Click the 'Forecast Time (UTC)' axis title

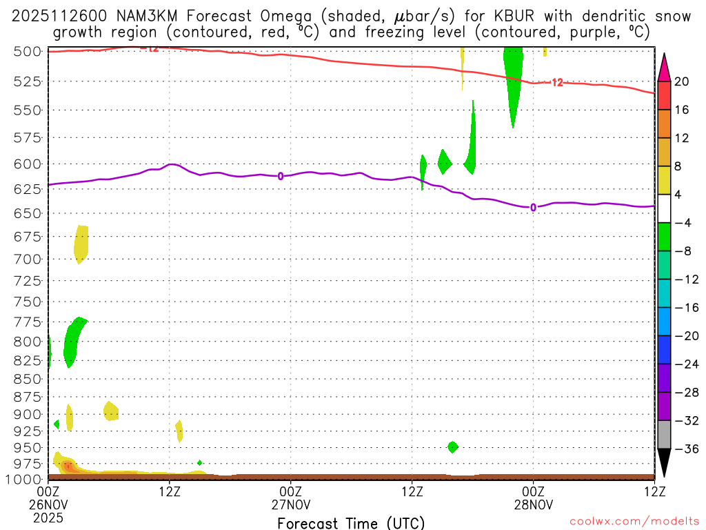pyautogui.click(x=351, y=523)
